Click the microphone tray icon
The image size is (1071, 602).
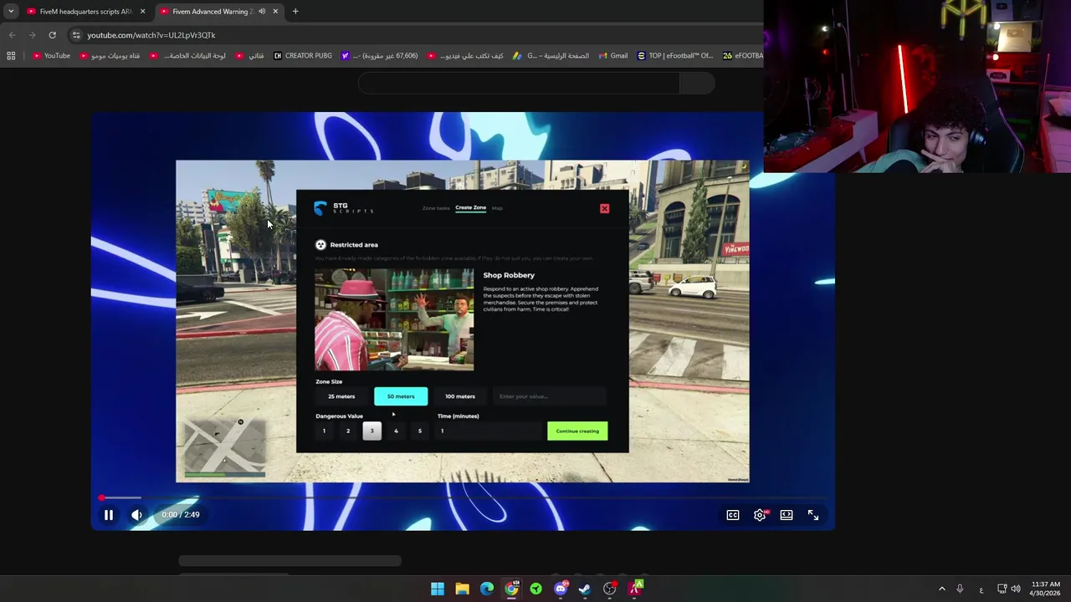[x=960, y=589]
